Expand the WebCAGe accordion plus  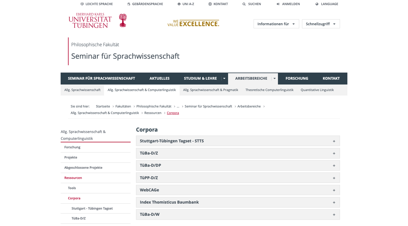pyautogui.click(x=334, y=190)
